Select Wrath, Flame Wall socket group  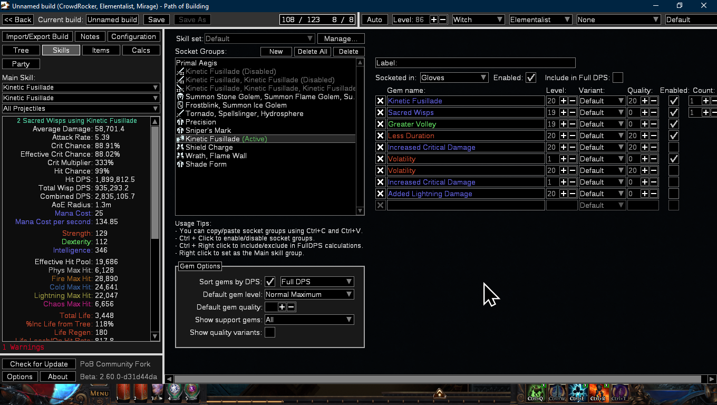(x=266, y=156)
